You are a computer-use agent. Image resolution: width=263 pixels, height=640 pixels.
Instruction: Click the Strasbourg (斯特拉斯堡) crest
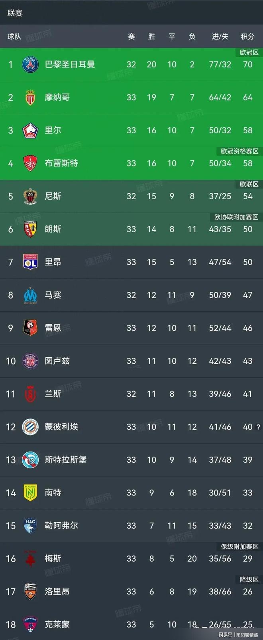(30, 460)
